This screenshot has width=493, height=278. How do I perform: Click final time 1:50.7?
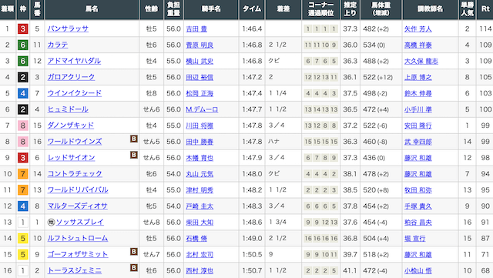(x=252, y=270)
